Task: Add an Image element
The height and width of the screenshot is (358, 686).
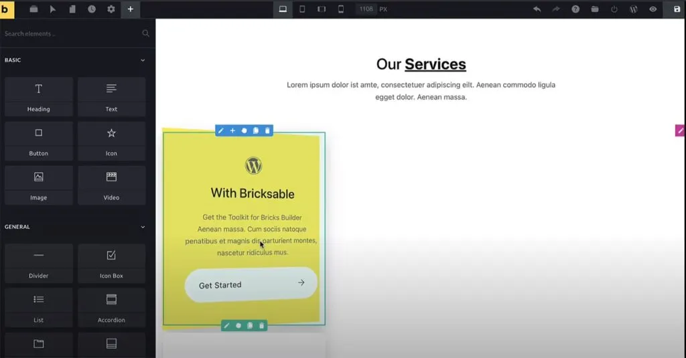Action: point(38,185)
